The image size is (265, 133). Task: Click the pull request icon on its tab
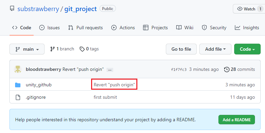[x=71, y=28]
